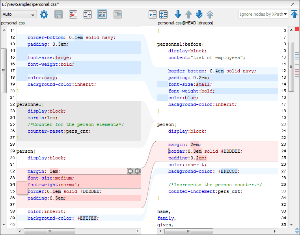Toggle the ignore whitespaces button
The image size is (300, 235).
[88, 15]
